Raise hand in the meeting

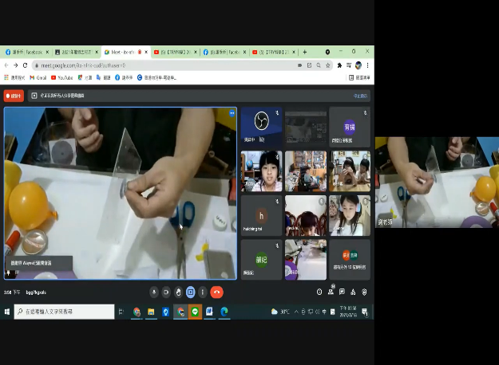(178, 292)
